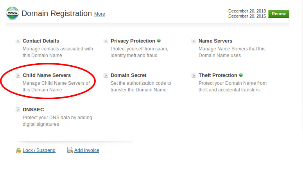Click the Lock / Suspend link

click(x=39, y=150)
